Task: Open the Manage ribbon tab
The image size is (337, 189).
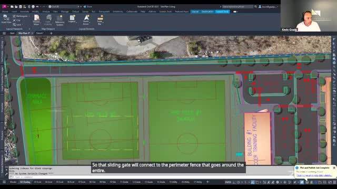Action: point(65,12)
